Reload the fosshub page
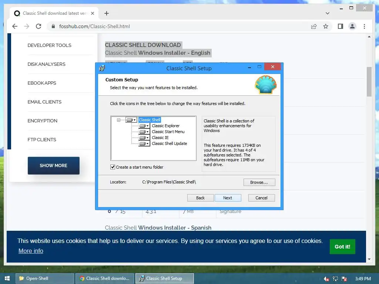This screenshot has height=284, width=379. [x=38, y=26]
